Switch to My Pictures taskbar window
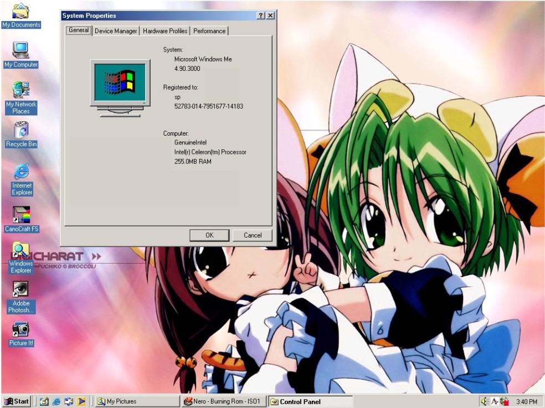The width and height of the screenshot is (545, 408). pos(137,401)
